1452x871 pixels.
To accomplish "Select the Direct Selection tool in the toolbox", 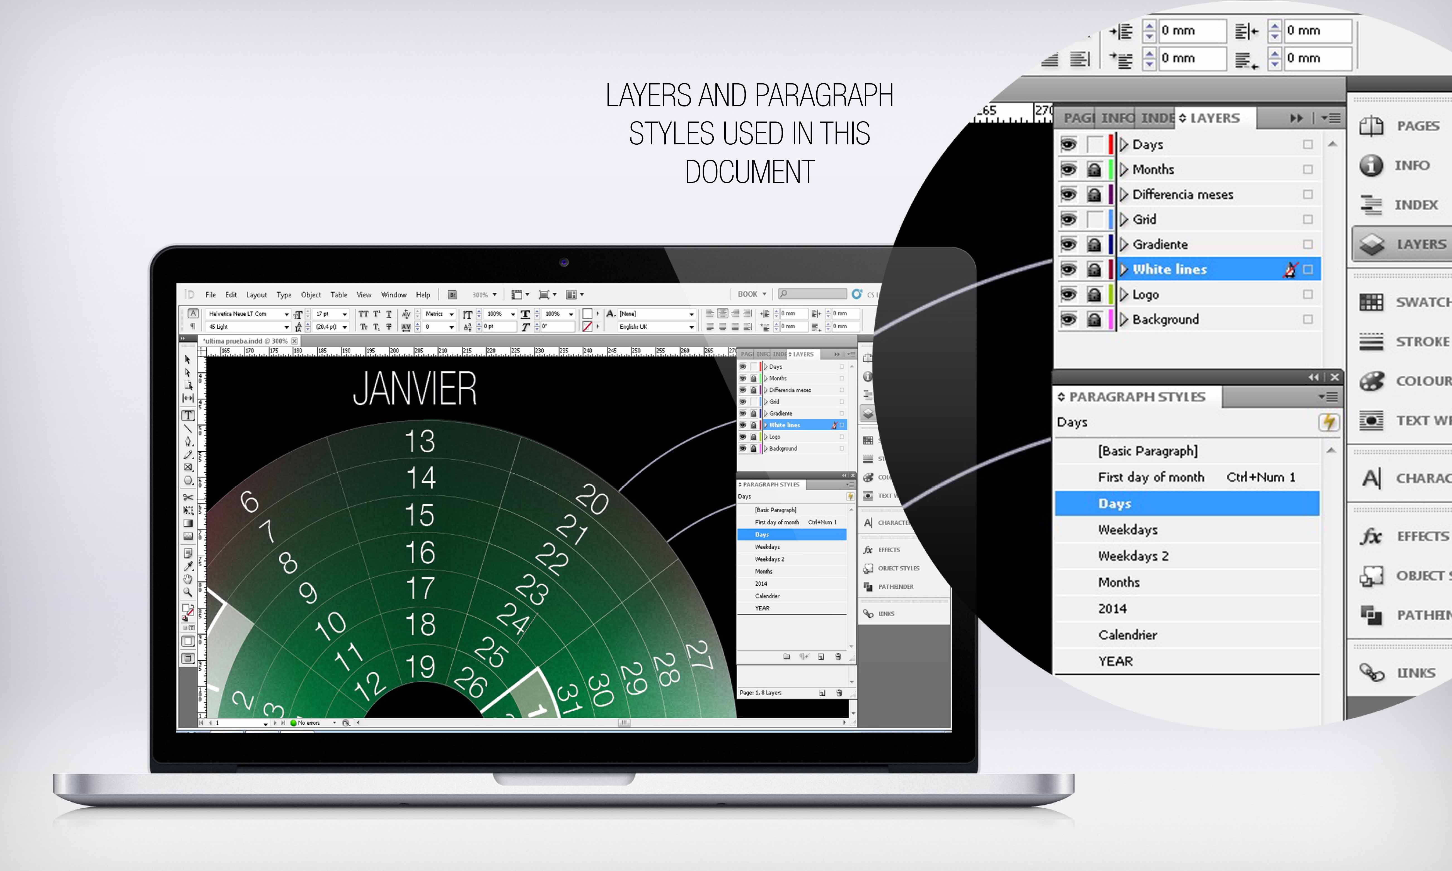I will (x=188, y=372).
